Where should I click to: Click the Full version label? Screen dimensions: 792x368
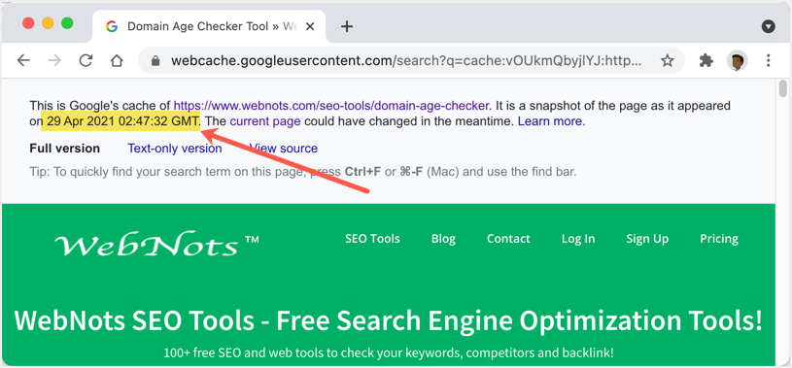65,149
